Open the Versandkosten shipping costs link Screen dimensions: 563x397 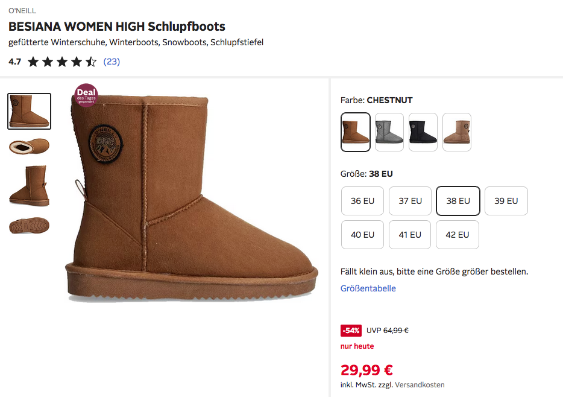[x=420, y=385]
